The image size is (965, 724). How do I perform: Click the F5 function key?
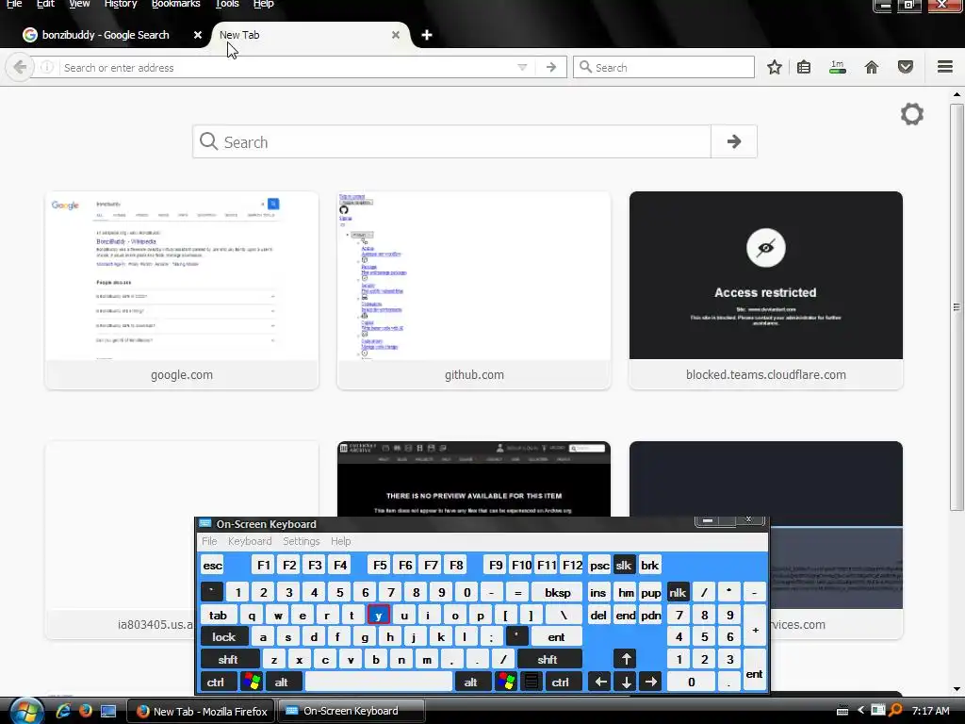(380, 566)
